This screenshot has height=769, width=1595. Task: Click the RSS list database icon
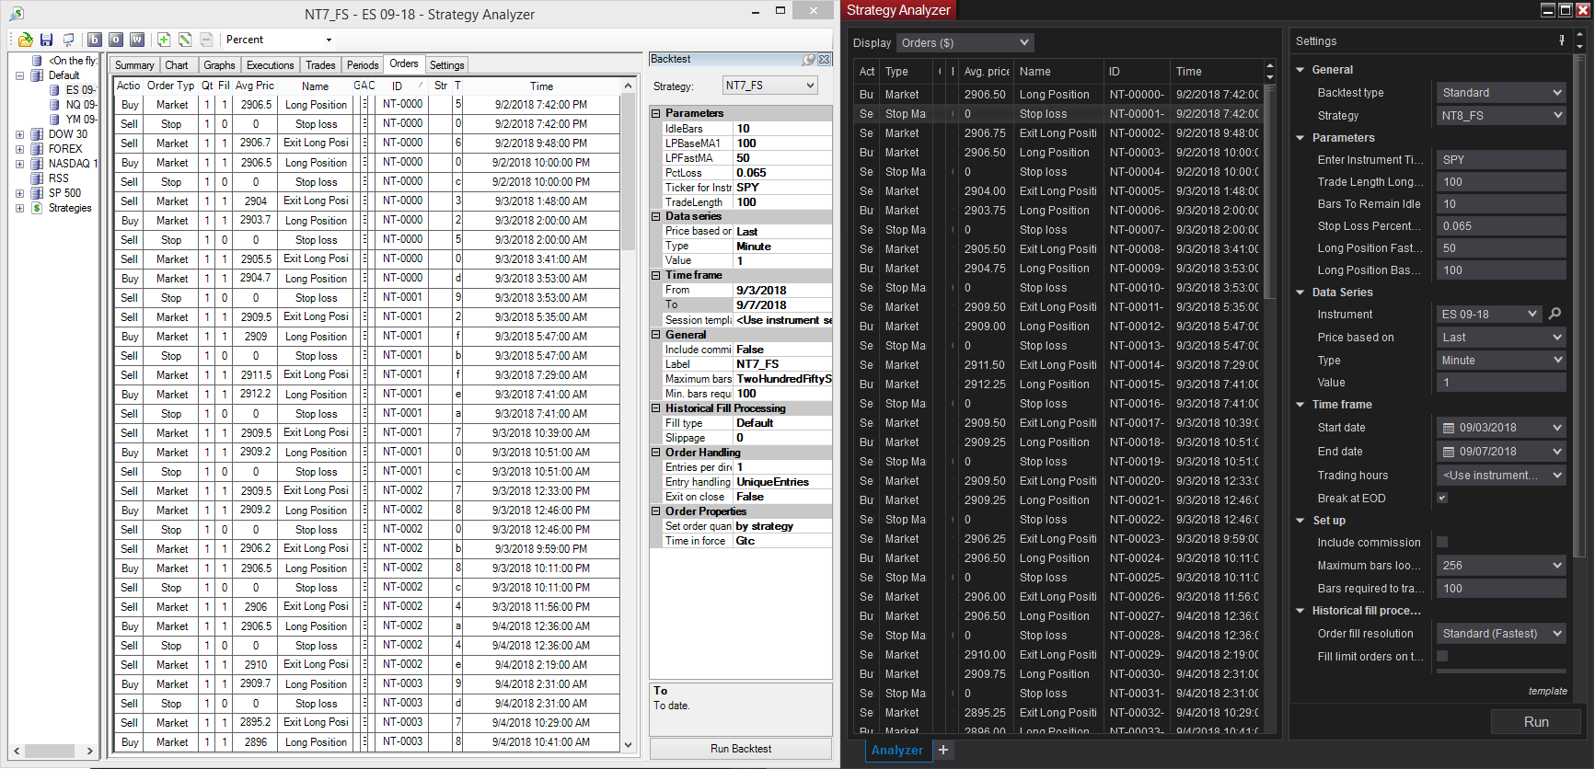pyautogui.click(x=37, y=178)
